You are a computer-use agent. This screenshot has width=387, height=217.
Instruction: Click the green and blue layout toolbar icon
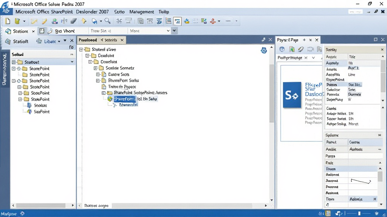click(204, 21)
